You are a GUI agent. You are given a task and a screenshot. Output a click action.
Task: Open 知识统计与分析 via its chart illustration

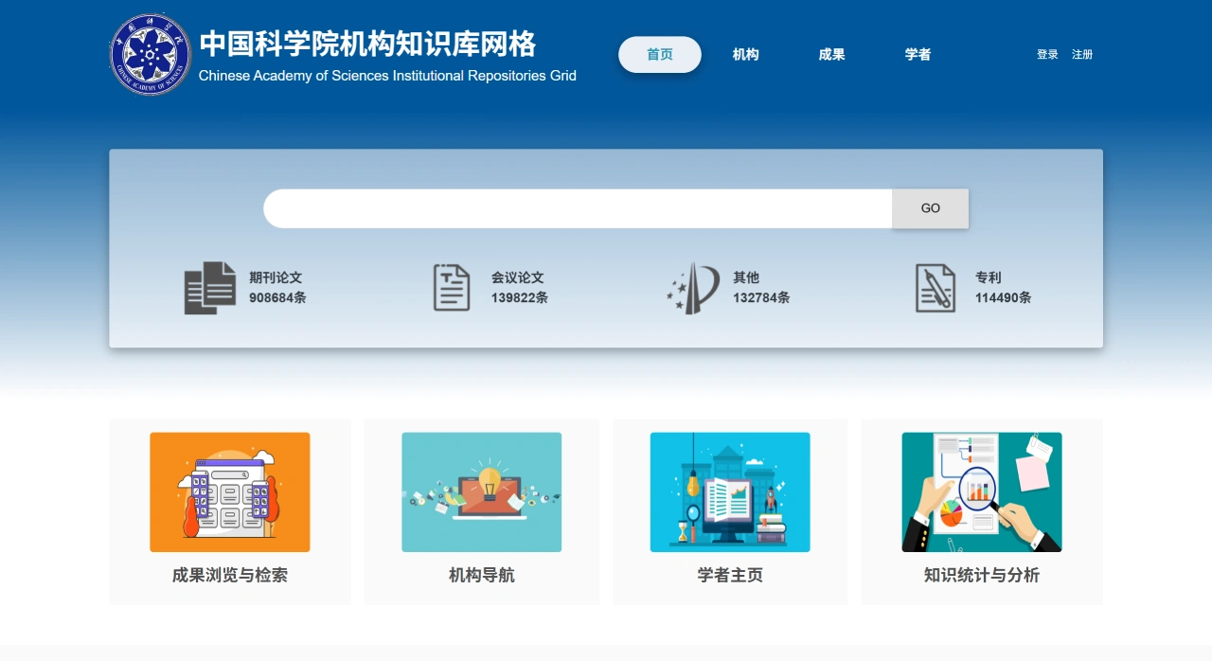coord(981,491)
